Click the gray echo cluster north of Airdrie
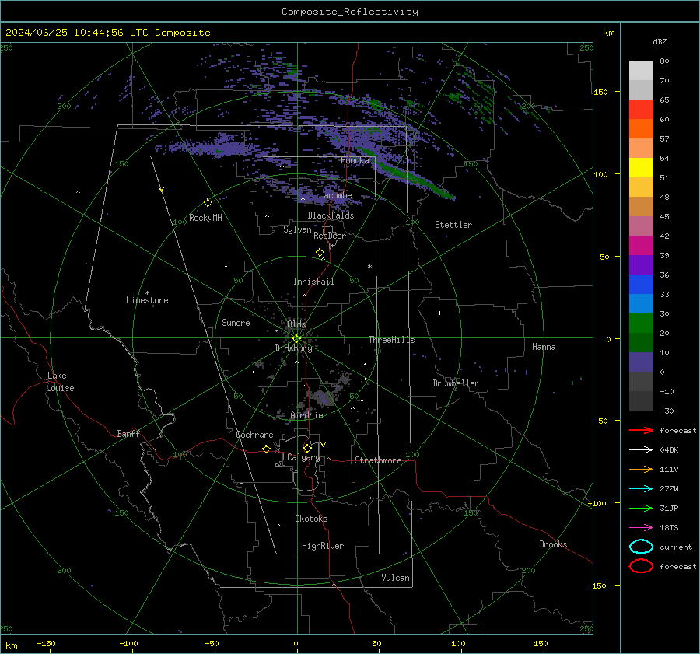 [324, 396]
